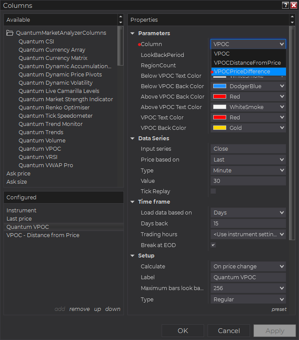Image resolution: width=299 pixels, height=340 pixels.
Task: Click the preset link
Action: click(x=279, y=310)
